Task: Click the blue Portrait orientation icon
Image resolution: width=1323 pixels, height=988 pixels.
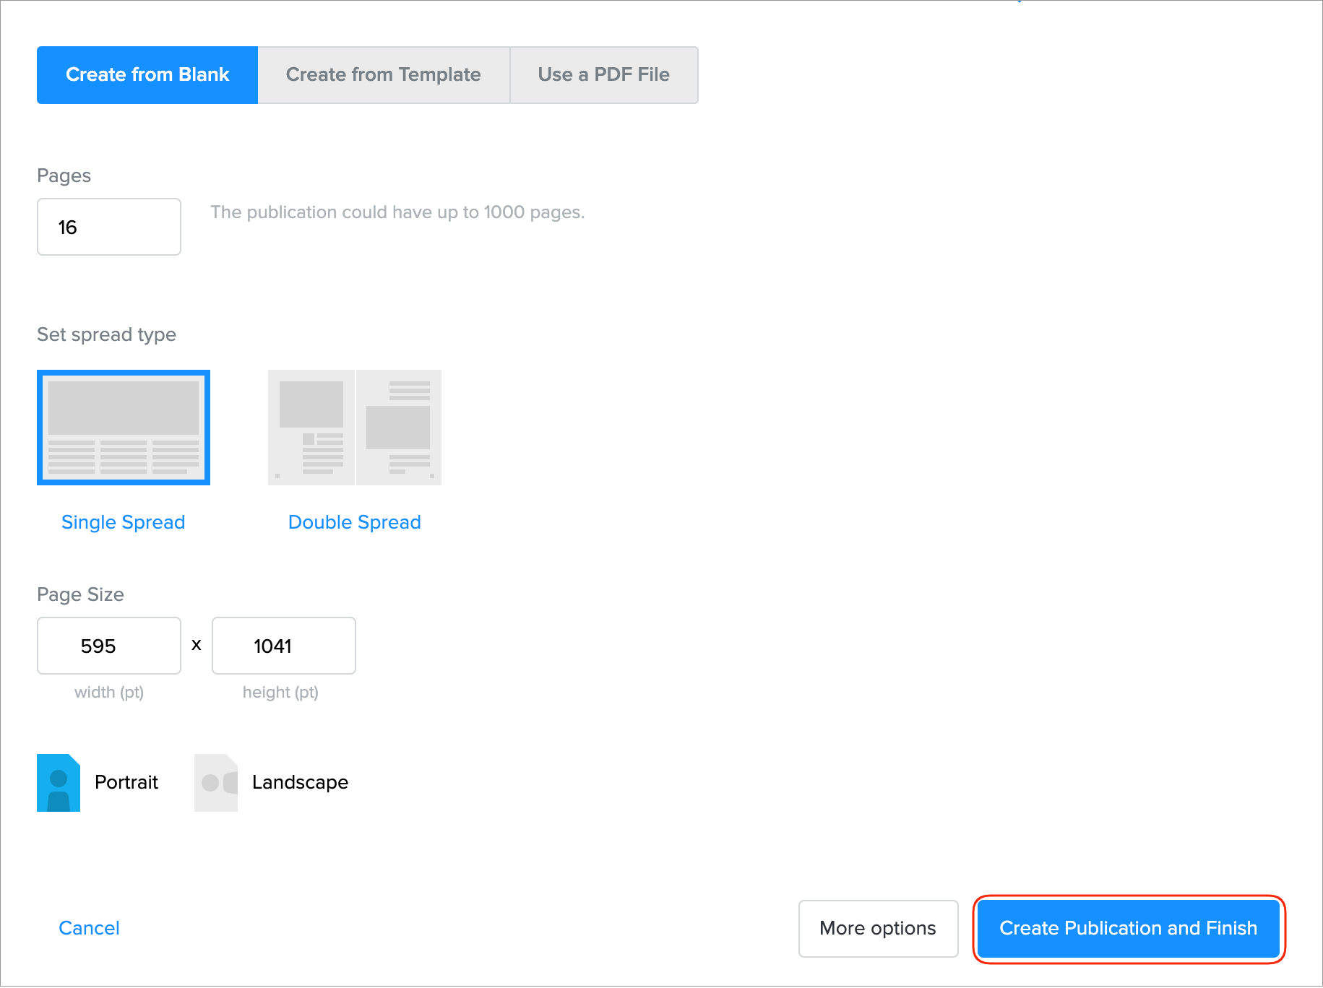Action: point(59,783)
